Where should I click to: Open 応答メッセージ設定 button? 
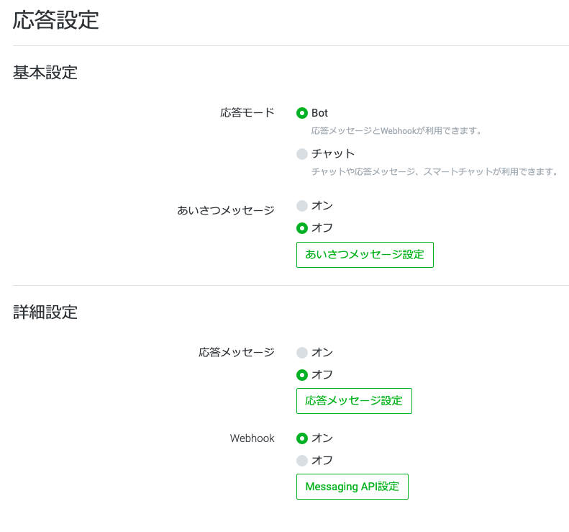click(x=354, y=401)
